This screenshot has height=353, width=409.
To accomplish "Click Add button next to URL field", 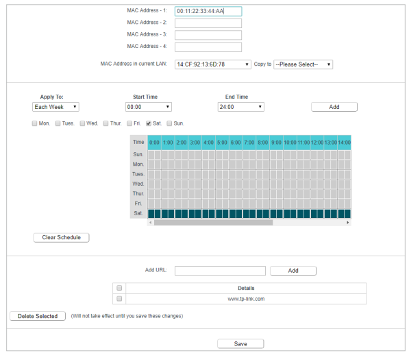I will click(293, 271).
